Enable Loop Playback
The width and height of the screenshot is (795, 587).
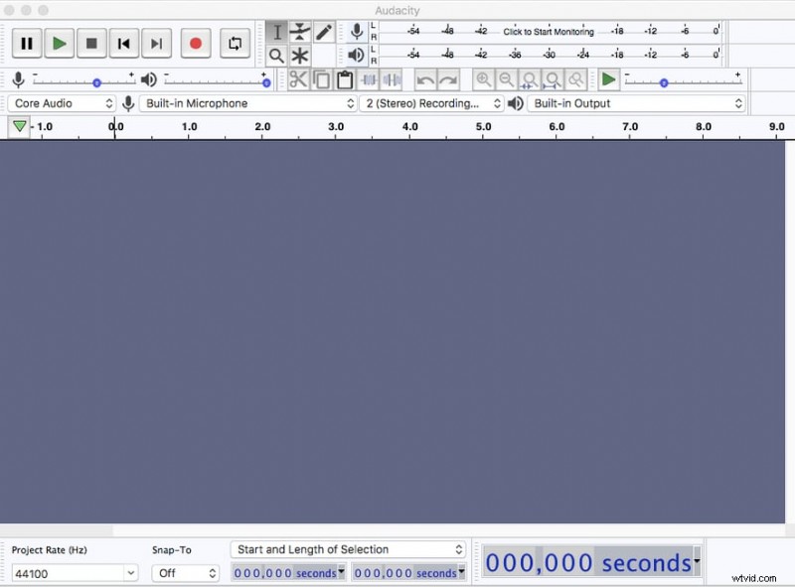pyautogui.click(x=235, y=44)
